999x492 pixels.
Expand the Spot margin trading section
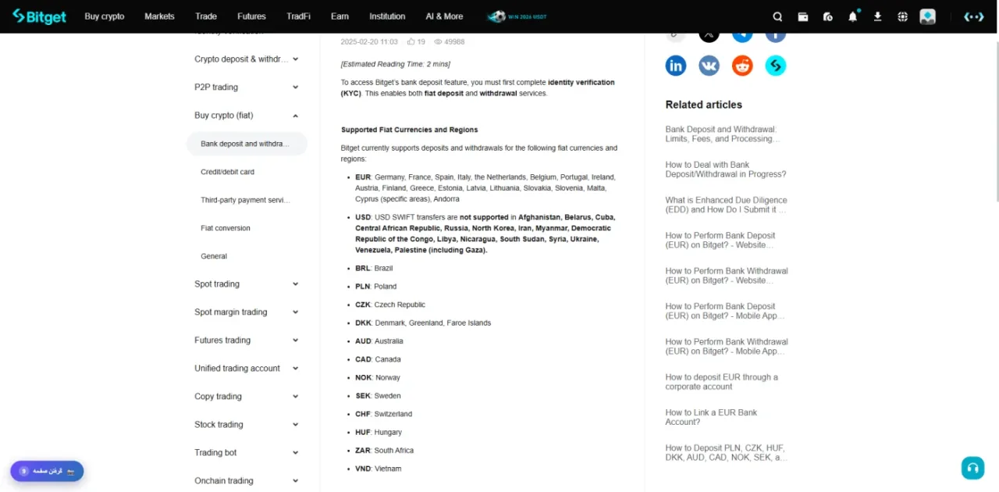tap(295, 312)
